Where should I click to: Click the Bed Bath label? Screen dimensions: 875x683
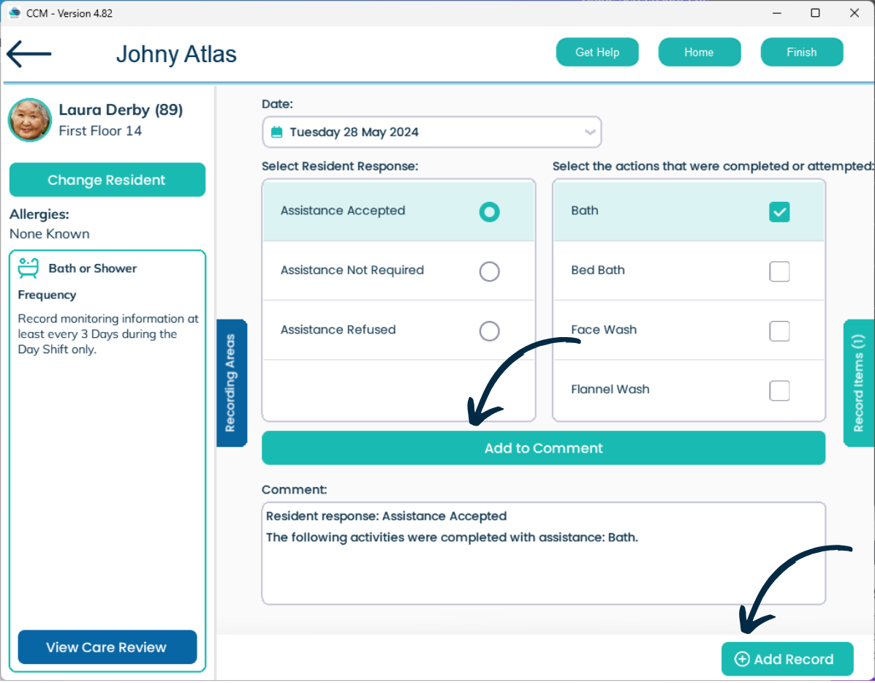pos(598,271)
